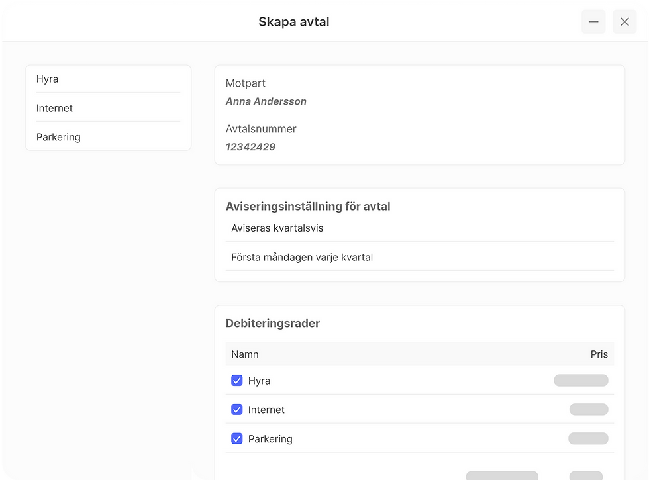
Task: Open Internet in the left sidebar list
Action: coord(54,109)
